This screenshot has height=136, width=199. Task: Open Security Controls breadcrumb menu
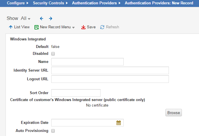click(x=48, y=3)
